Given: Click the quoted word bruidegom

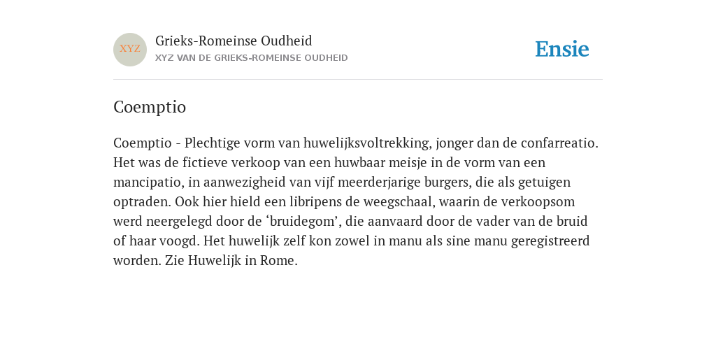Looking at the screenshot, I should [x=303, y=222].
